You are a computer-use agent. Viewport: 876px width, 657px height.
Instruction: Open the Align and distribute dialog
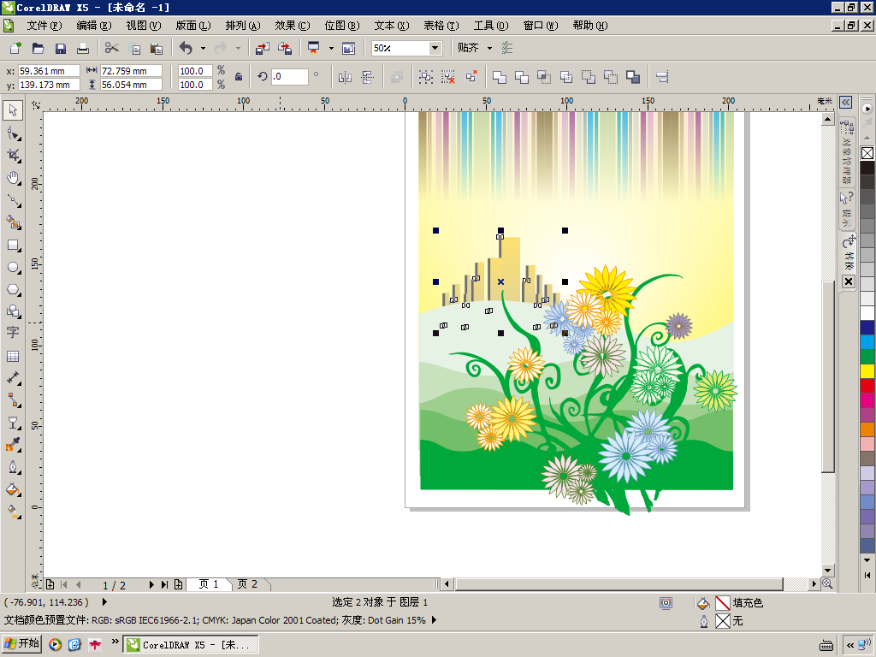click(x=662, y=77)
